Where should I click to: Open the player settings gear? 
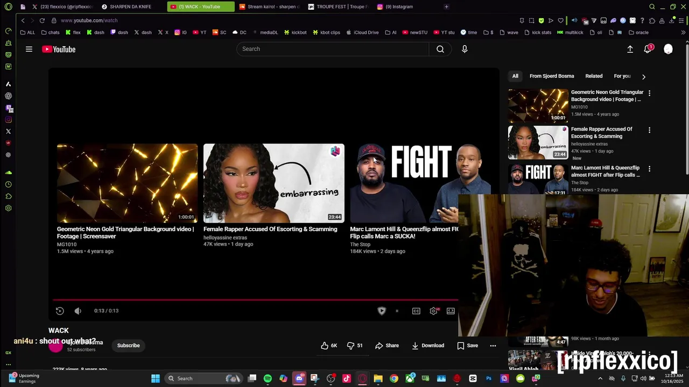tap(433, 311)
